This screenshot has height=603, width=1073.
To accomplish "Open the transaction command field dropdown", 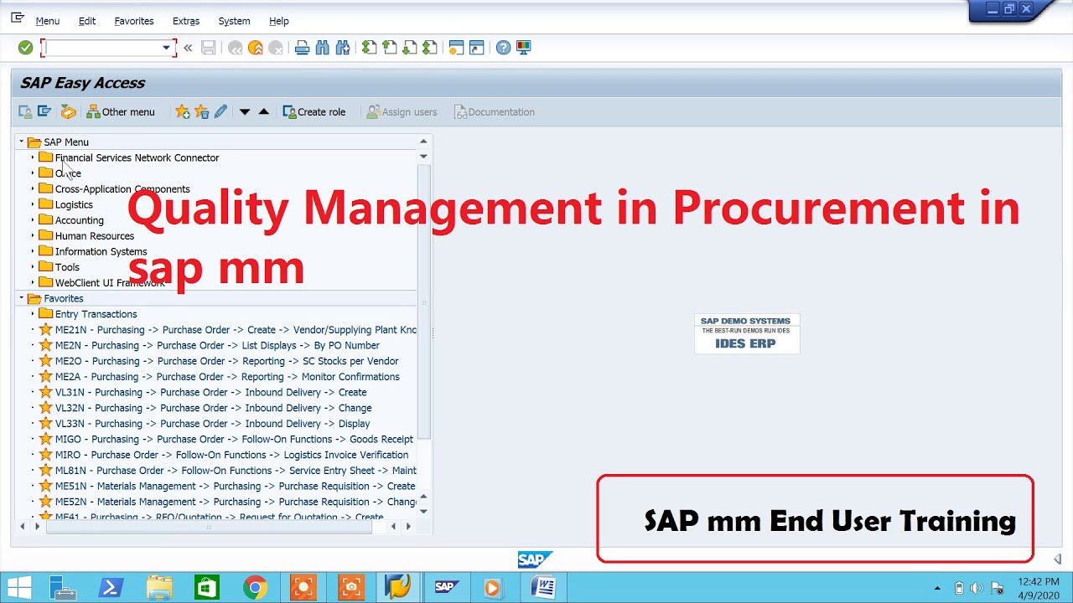I will pos(166,48).
